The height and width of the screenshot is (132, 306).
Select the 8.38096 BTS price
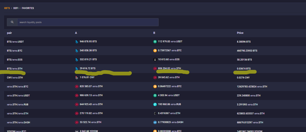[x=244, y=42]
